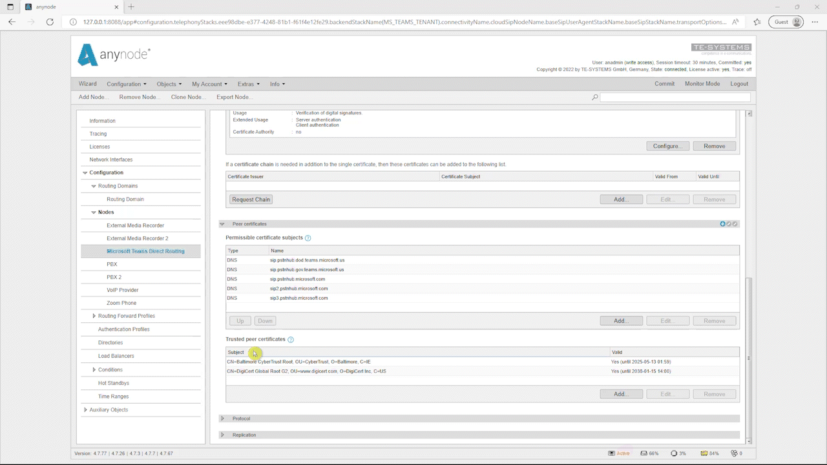Expand the Protocol section
The width and height of the screenshot is (827, 465).
pos(222,418)
